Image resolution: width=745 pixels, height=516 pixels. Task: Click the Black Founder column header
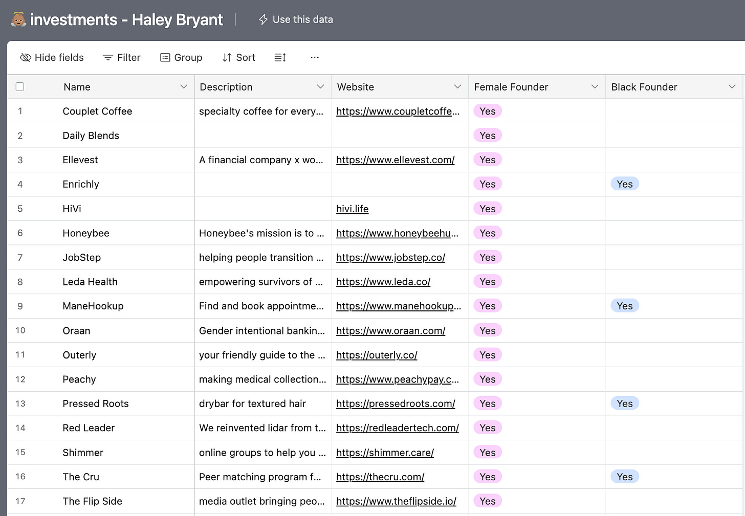674,86
